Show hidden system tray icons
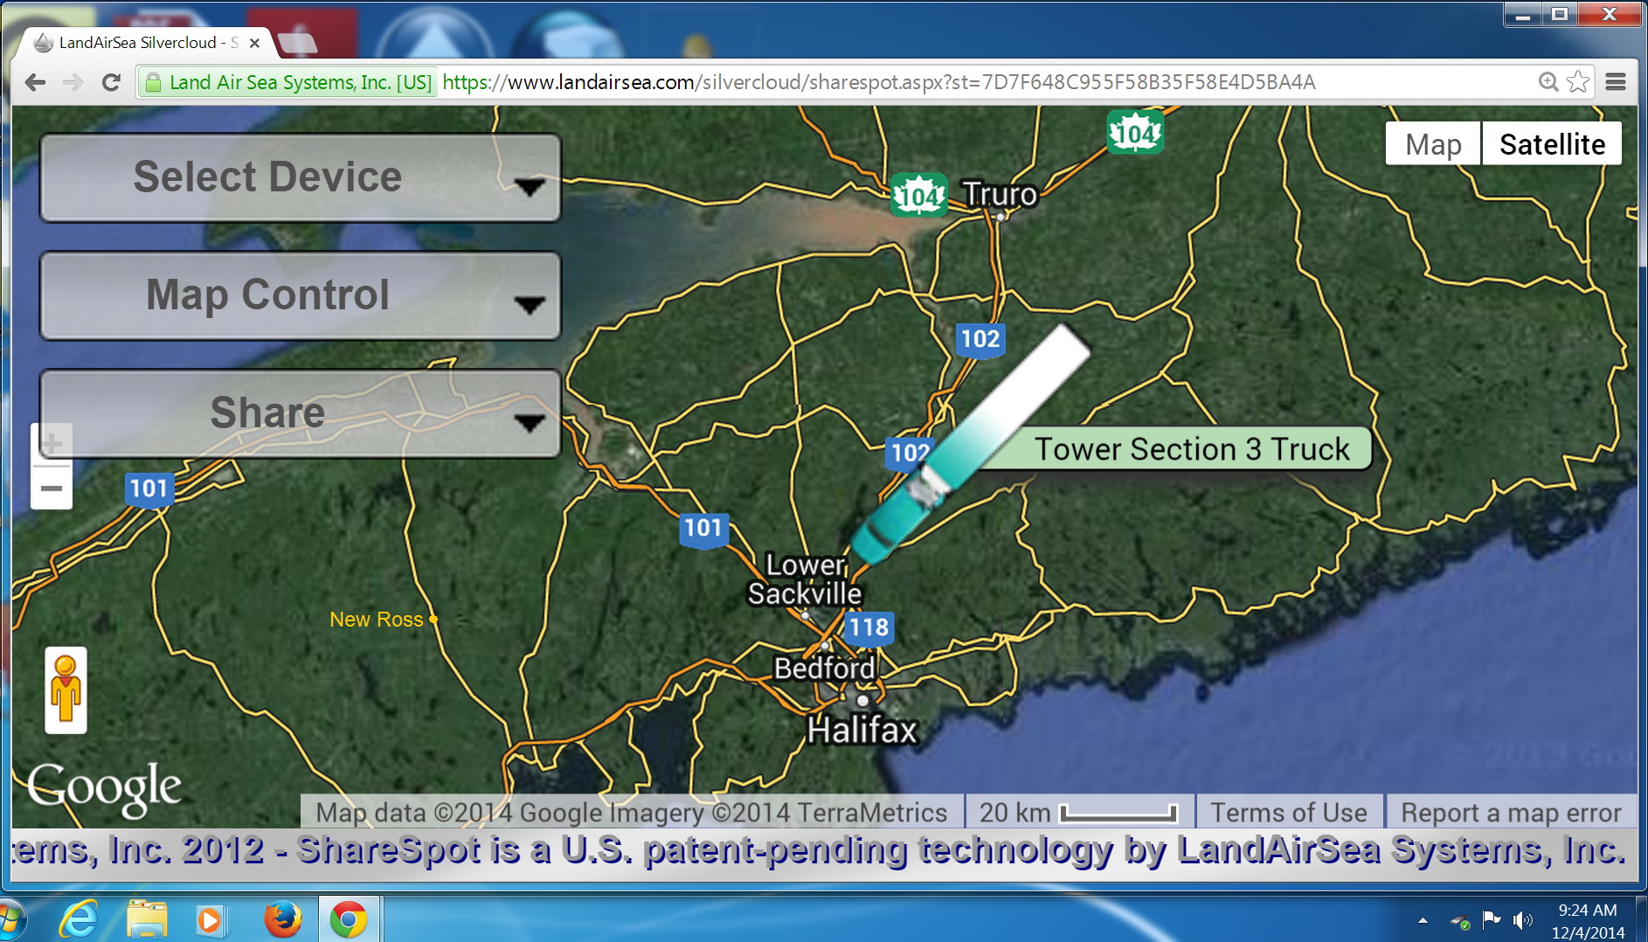 tap(1423, 920)
